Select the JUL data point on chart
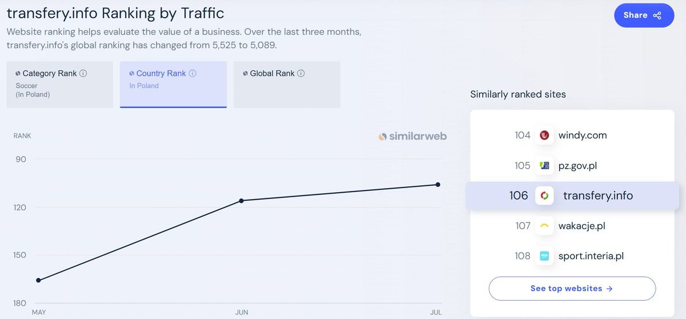This screenshot has width=686, height=319. click(438, 185)
